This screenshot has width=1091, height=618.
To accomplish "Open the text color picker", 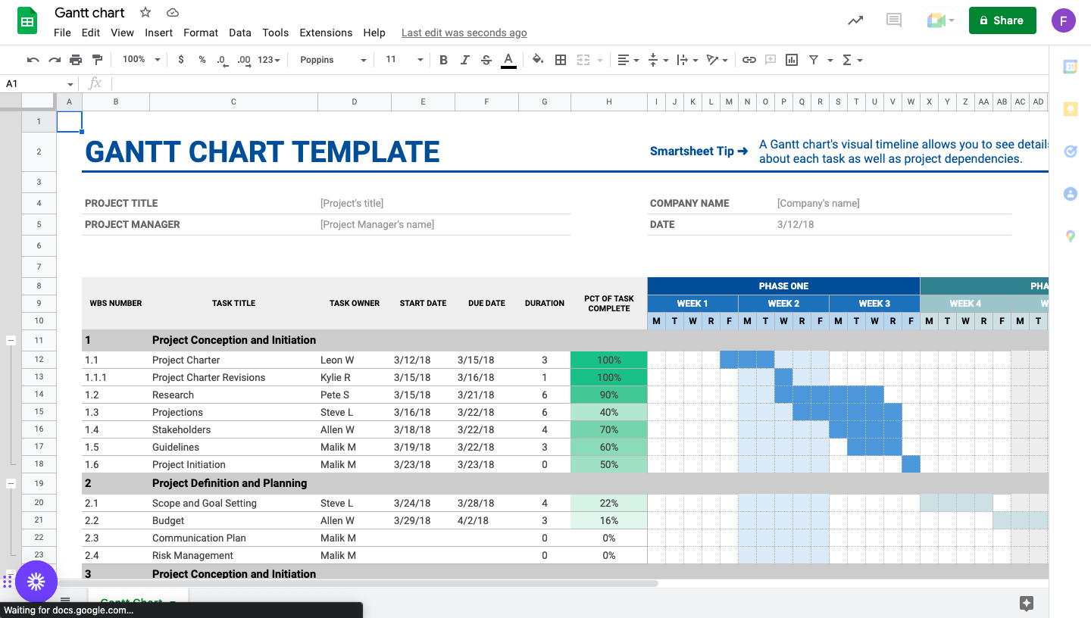I will [x=508, y=60].
